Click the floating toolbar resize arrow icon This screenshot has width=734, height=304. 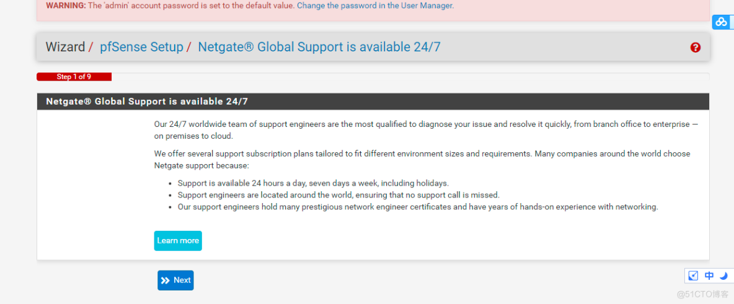(x=694, y=276)
